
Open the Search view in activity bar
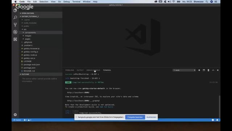[x=15, y=17]
